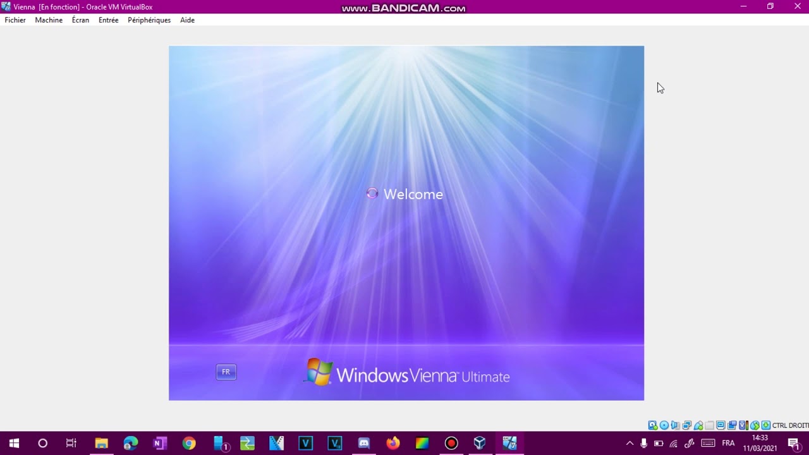Open the Fichier menu
This screenshot has width=809, height=455.
pyautogui.click(x=15, y=20)
